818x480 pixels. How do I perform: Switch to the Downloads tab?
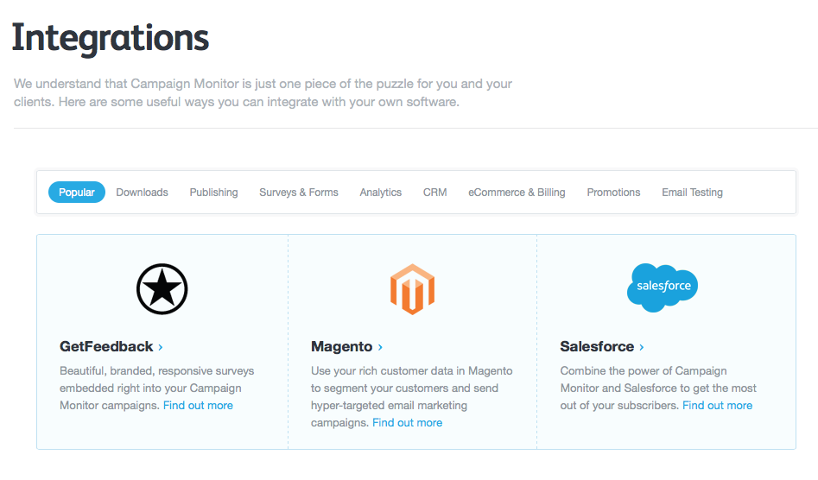(142, 193)
